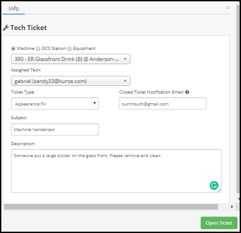Image resolution: width=241 pixels, height=233 pixels.
Task: Click the Tech Ticket heading
Action: [x=29, y=28]
